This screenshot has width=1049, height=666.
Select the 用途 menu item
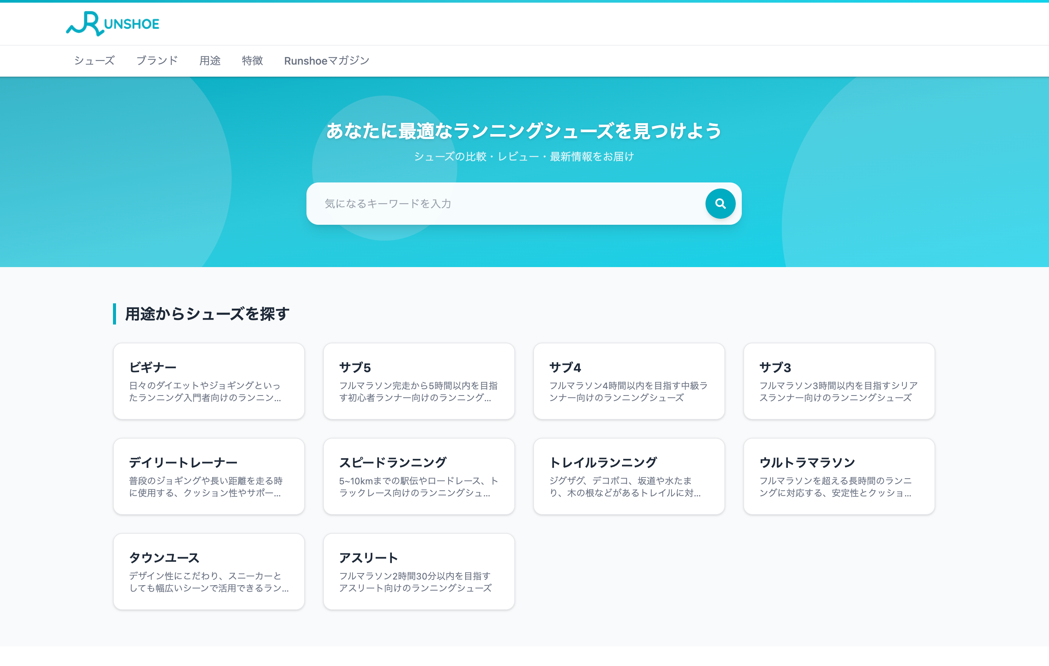pyautogui.click(x=210, y=61)
